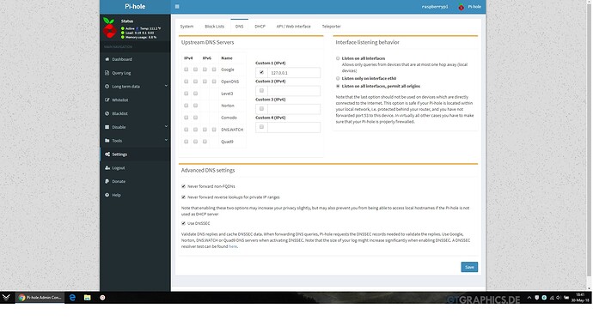Expand the Long term data submenu arrow

tap(166, 86)
